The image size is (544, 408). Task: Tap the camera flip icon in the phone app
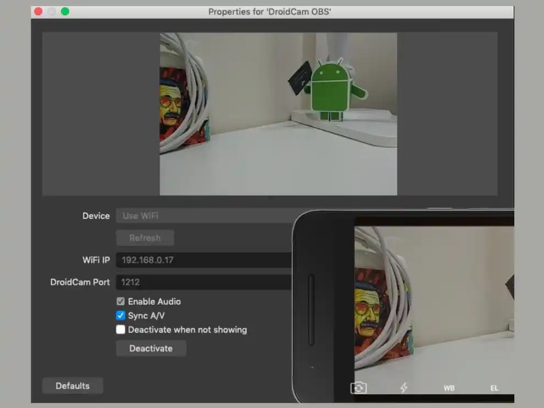[x=359, y=388]
